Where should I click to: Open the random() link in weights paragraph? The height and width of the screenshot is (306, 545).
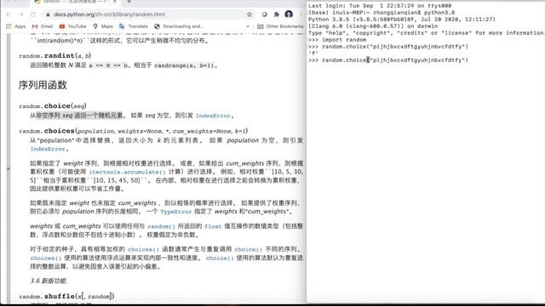pyautogui.click(x=161, y=226)
